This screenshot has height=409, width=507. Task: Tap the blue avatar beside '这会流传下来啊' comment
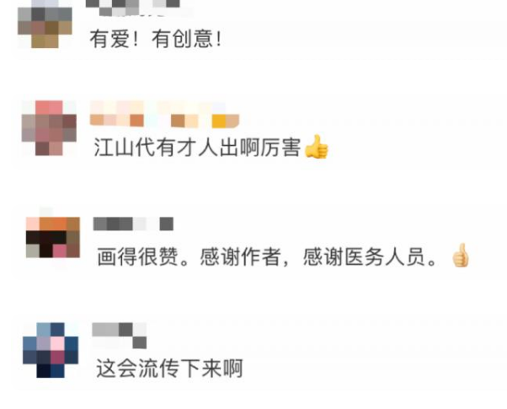click(x=51, y=350)
